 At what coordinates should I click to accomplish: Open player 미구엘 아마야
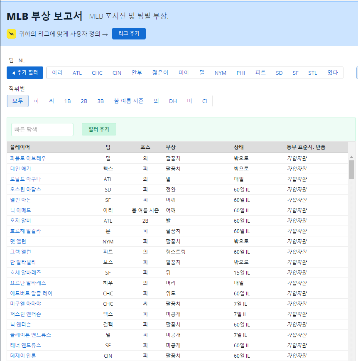[x=26, y=304]
